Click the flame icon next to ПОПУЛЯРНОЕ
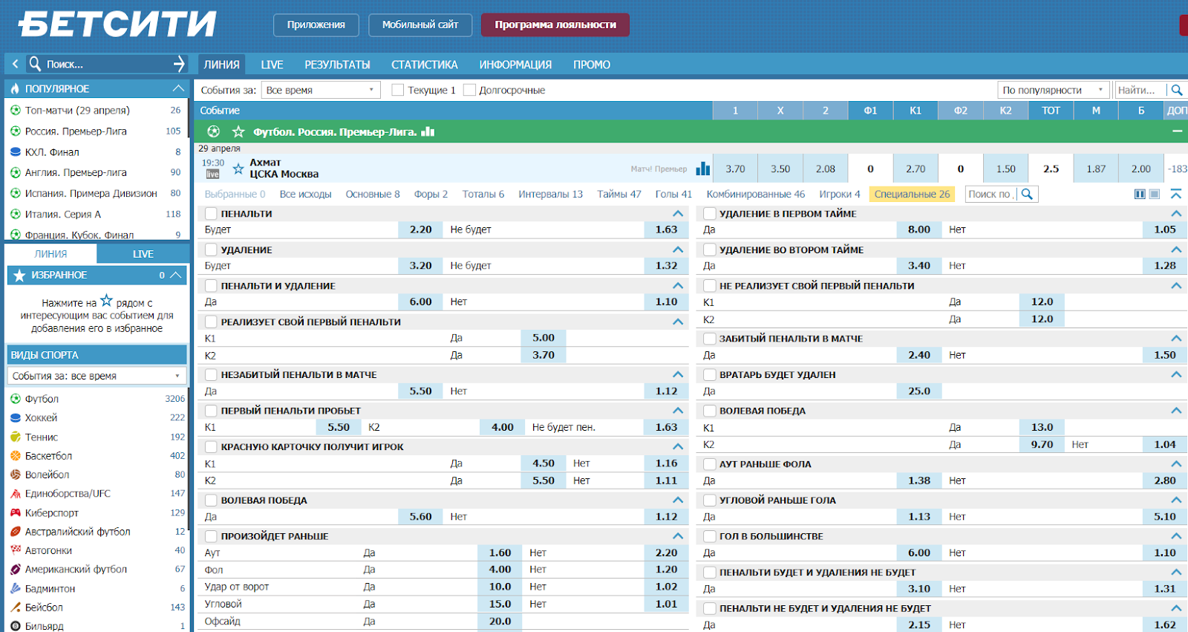The width and height of the screenshot is (1188, 632). click(15, 88)
